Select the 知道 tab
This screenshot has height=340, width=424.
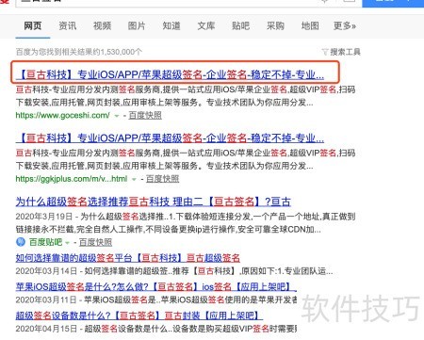tap(171, 25)
